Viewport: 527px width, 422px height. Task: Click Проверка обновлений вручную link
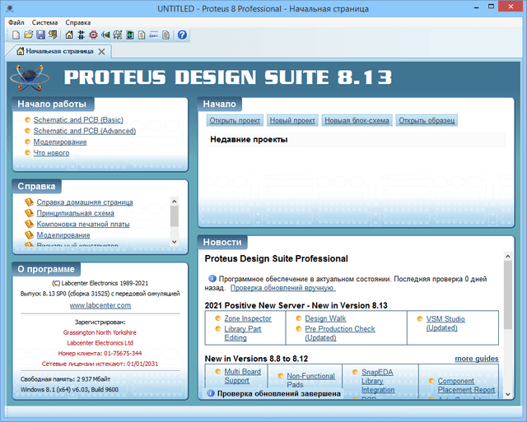(283, 288)
